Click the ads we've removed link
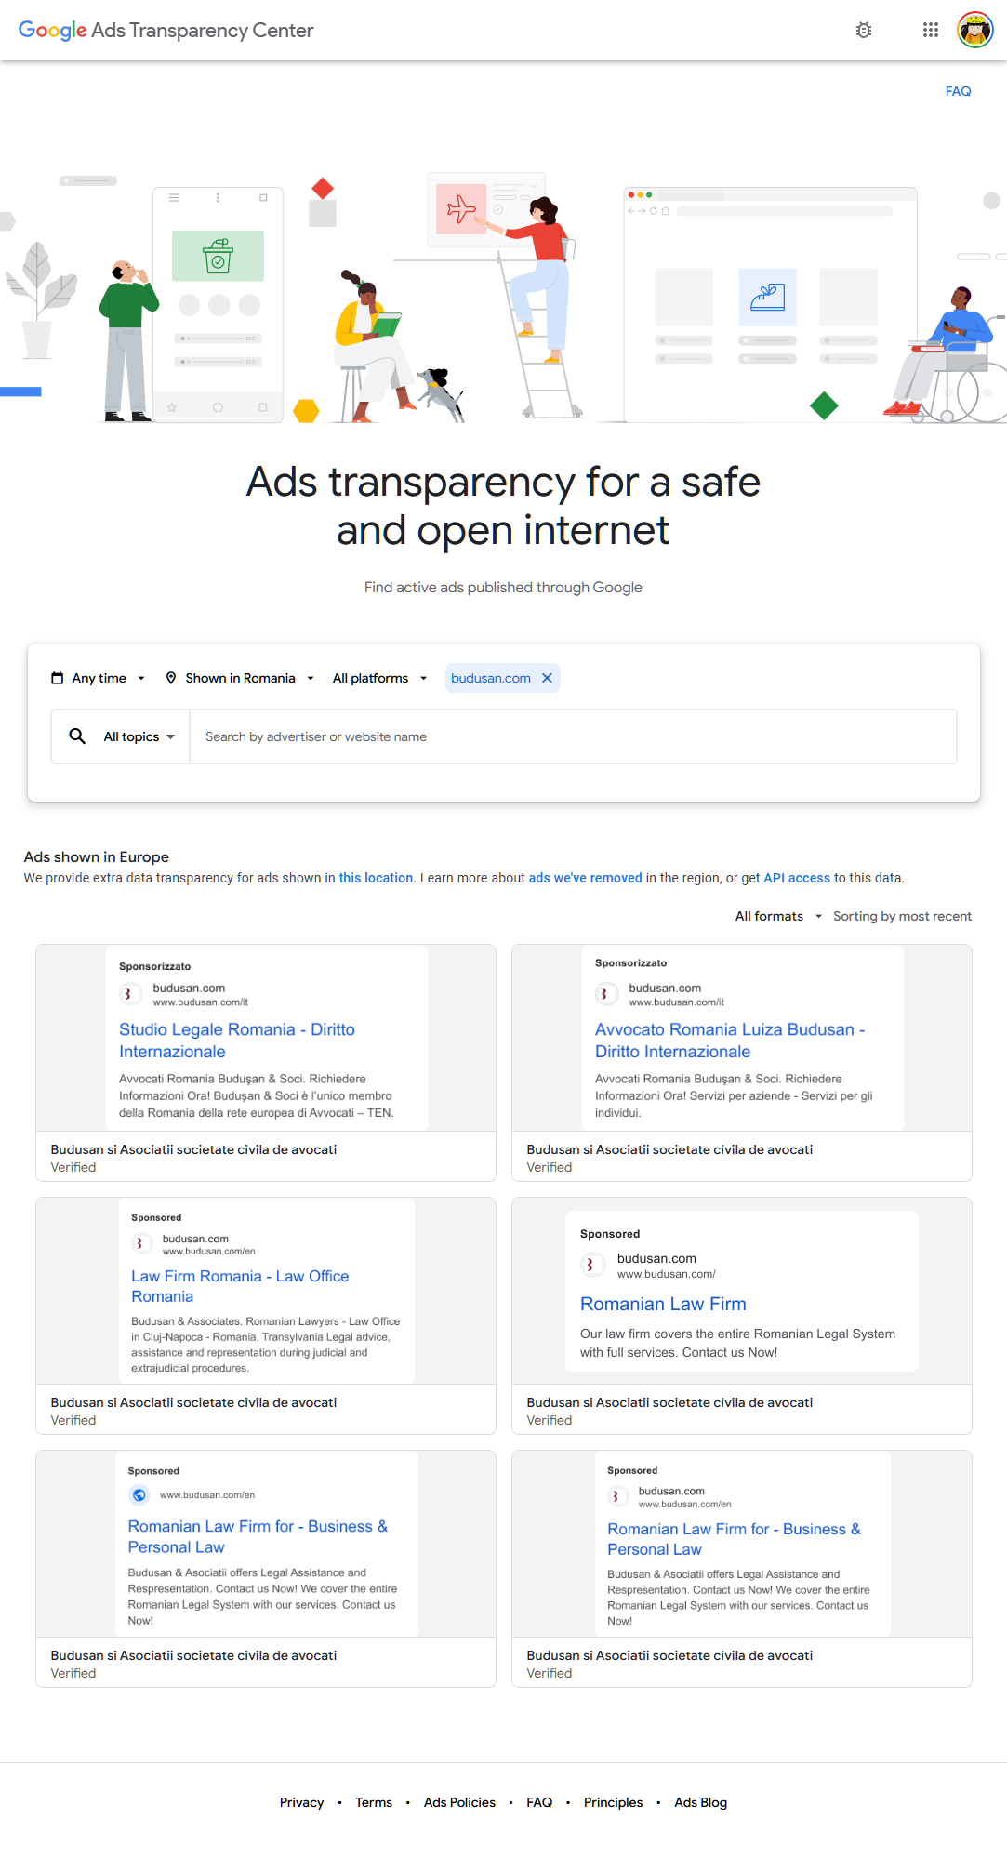This screenshot has width=1007, height=1871. [x=585, y=878]
